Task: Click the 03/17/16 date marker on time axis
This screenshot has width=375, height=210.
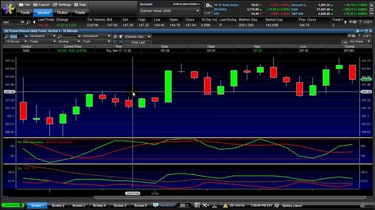Action: coord(132,193)
